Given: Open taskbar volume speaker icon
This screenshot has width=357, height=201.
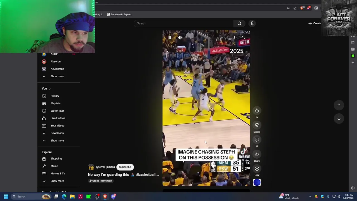Looking at the screenshot, I should (339, 197).
